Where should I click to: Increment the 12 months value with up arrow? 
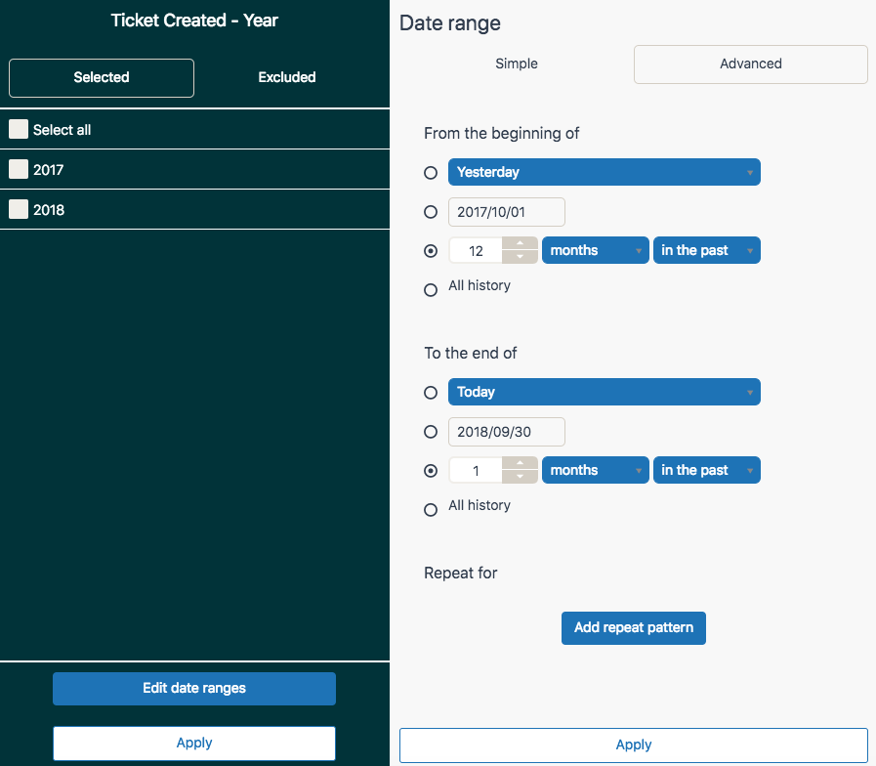pos(520,244)
